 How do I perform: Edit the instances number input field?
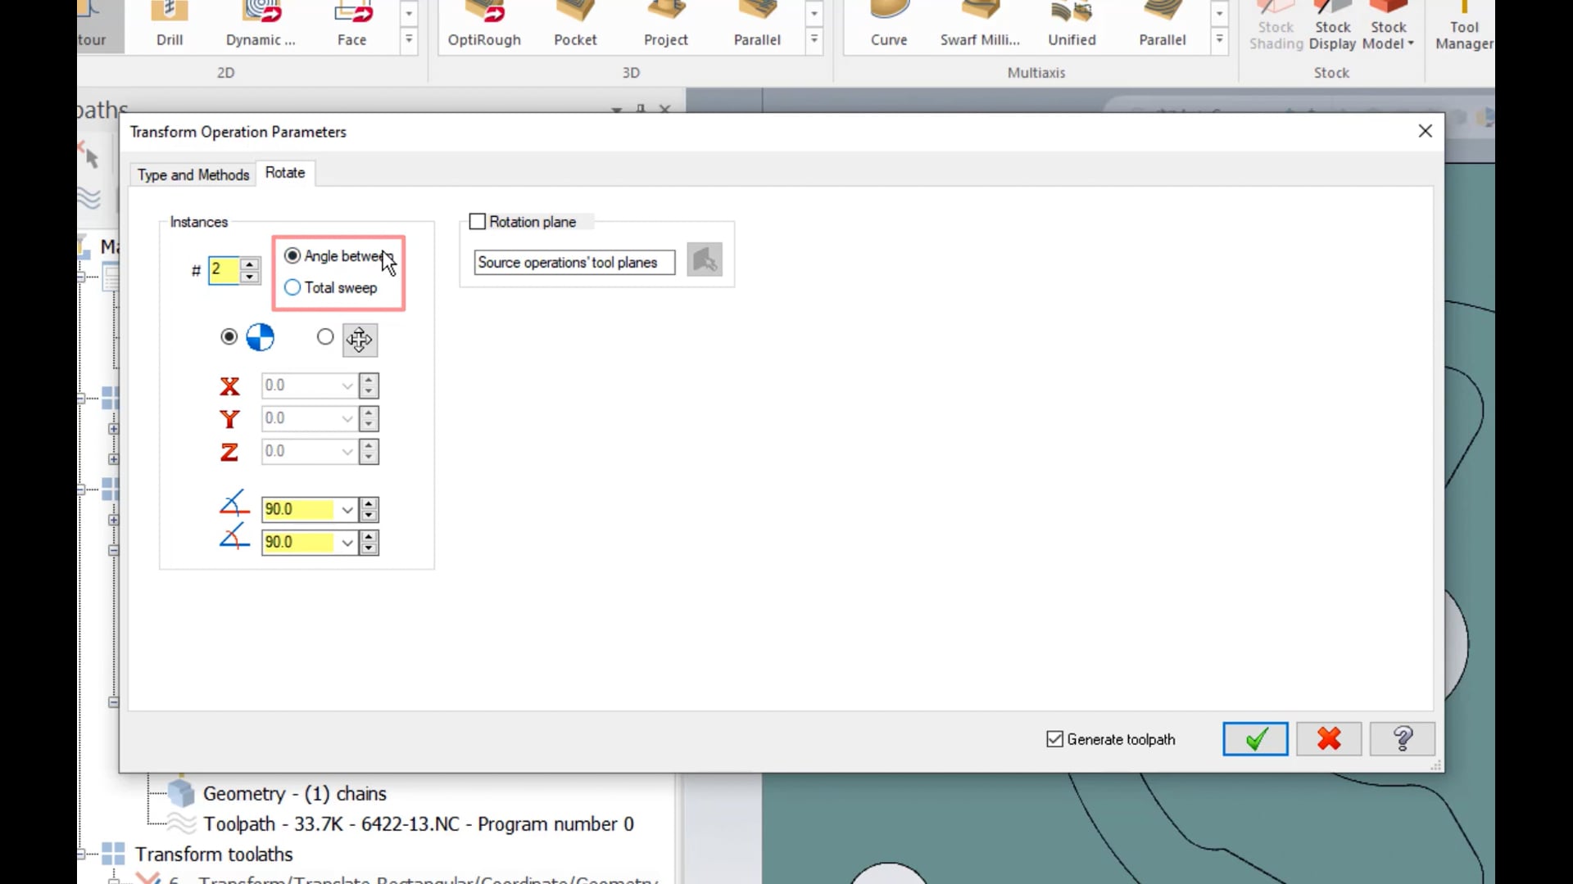tap(224, 268)
